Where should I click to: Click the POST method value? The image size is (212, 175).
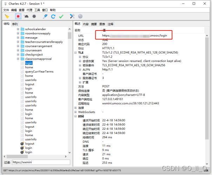[x=106, y=86]
